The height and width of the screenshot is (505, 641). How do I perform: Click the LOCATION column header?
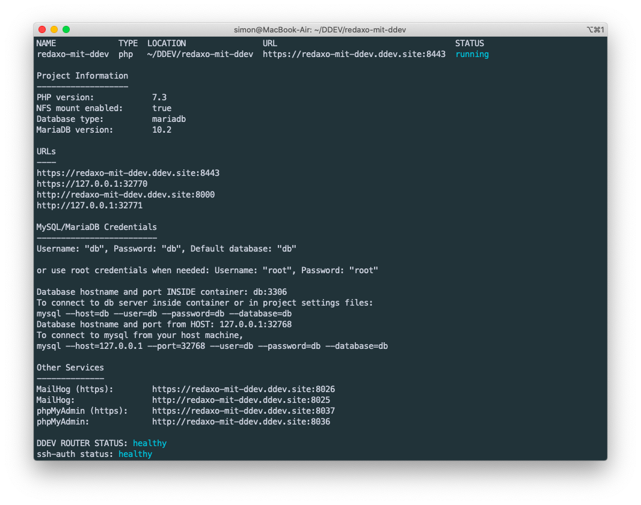coord(167,43)
